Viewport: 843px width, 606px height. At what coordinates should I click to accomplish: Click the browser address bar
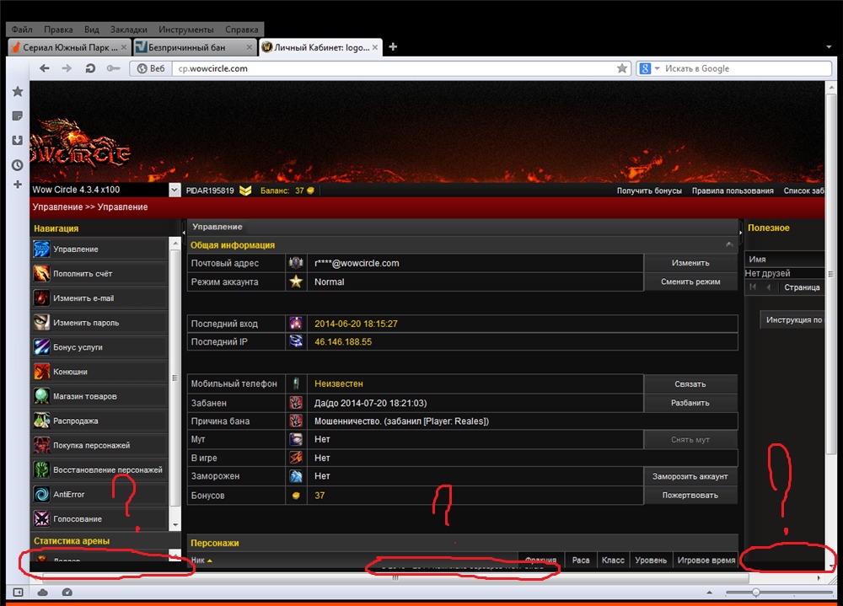tap(397, 68)
